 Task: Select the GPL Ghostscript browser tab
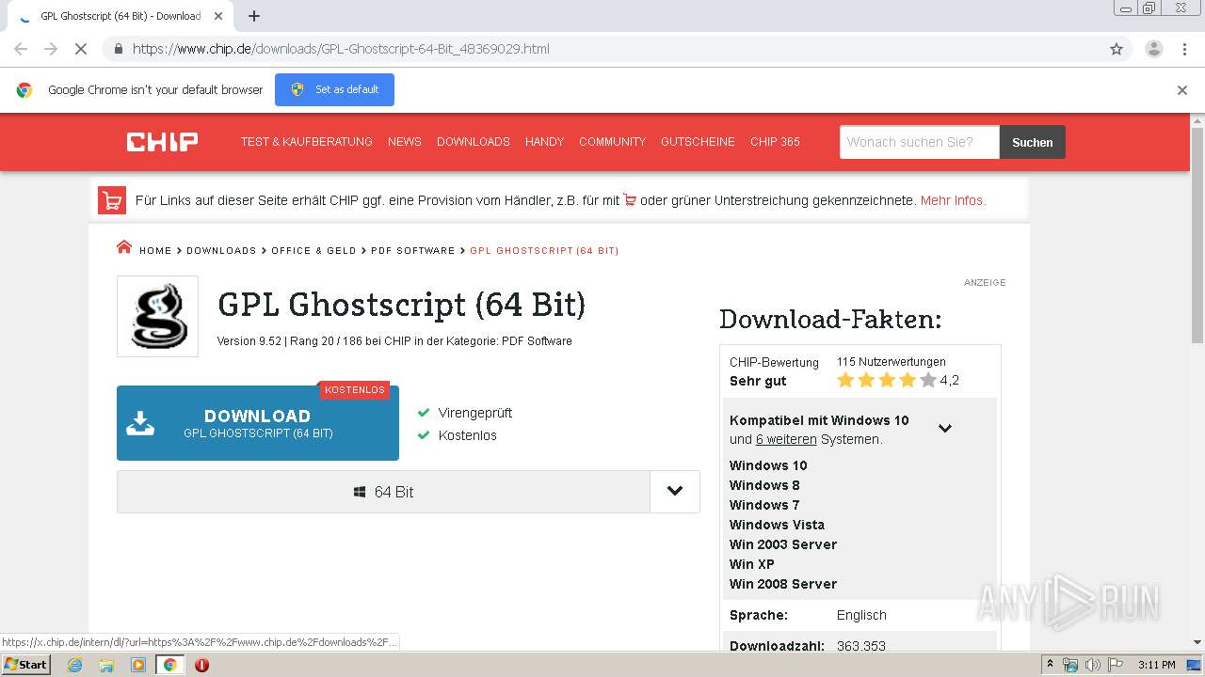[x=120, y=16]
